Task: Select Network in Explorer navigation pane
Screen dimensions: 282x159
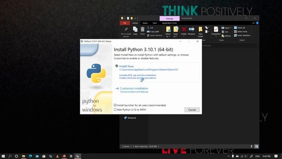Action: 130,118
